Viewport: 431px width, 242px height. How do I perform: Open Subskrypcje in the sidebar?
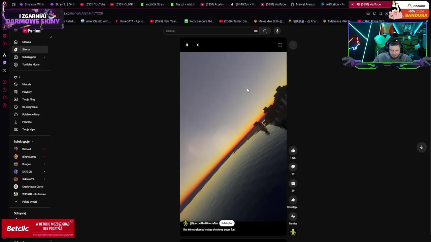click(x=30, y=57)
